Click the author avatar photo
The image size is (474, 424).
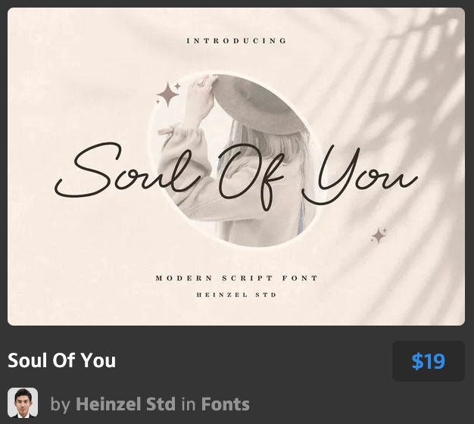coord(23,403)
